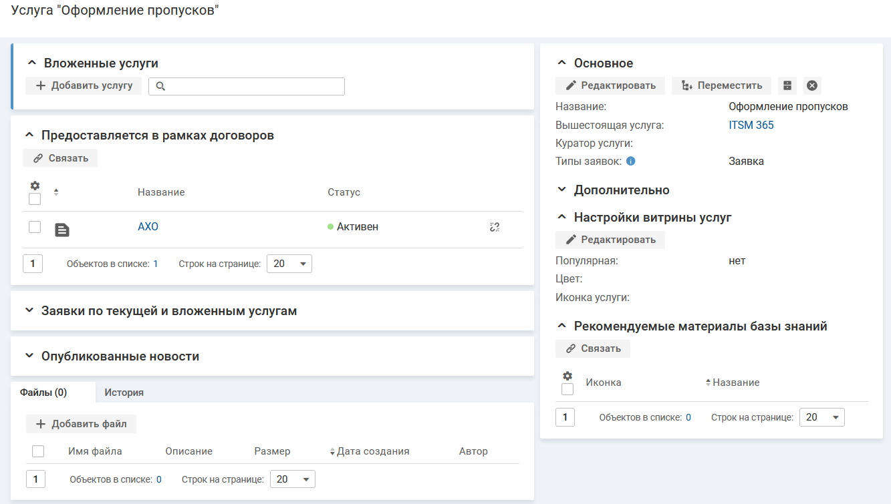Click the document icon in АХО row
The height and width of the screenshot is (504, 891).
(61, 230)
